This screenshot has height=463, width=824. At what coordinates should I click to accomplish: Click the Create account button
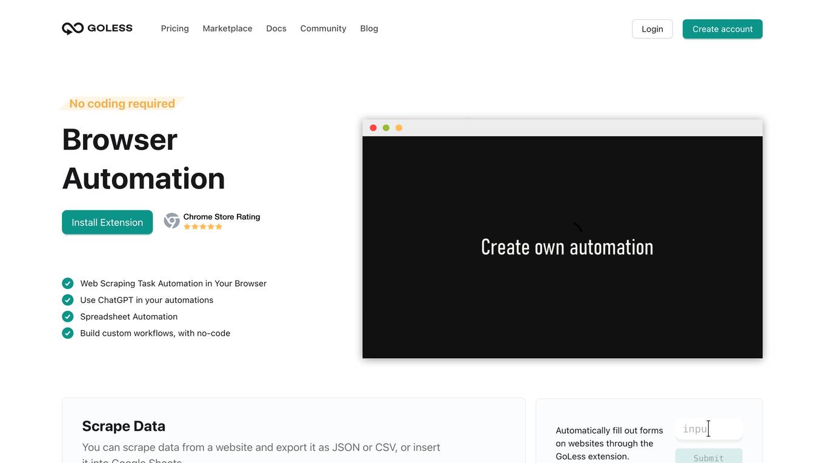coord(722,29)
